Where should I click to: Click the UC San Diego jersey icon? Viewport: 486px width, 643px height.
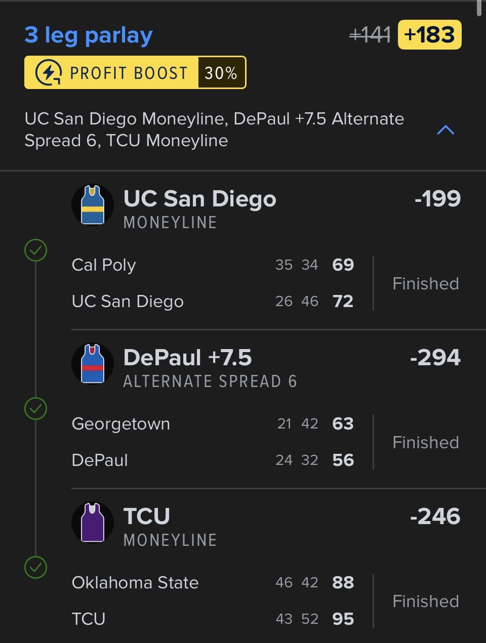click(93, 205)
